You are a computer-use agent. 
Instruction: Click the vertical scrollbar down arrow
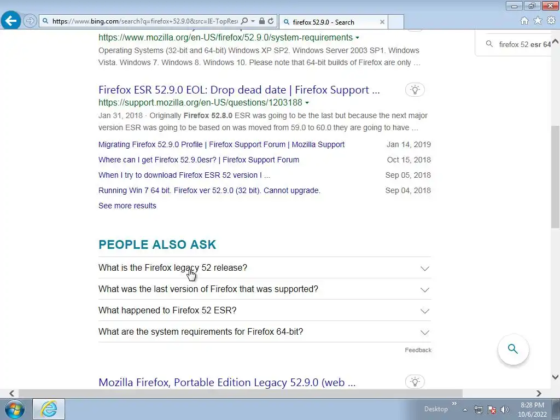tap(555, 377)
